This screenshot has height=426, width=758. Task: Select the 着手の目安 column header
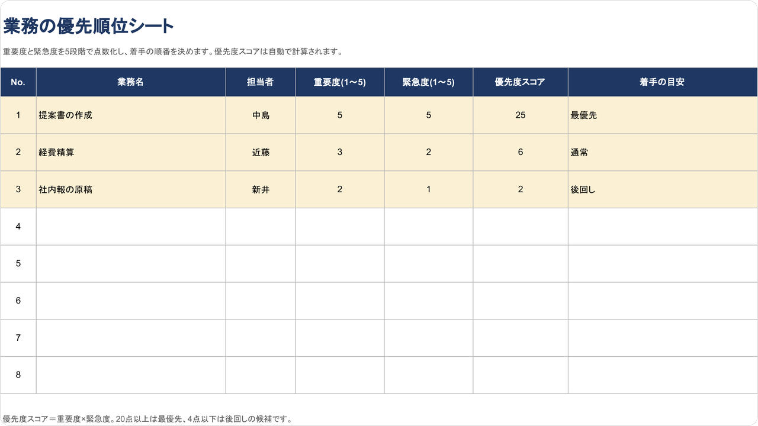tap(663, 82)
